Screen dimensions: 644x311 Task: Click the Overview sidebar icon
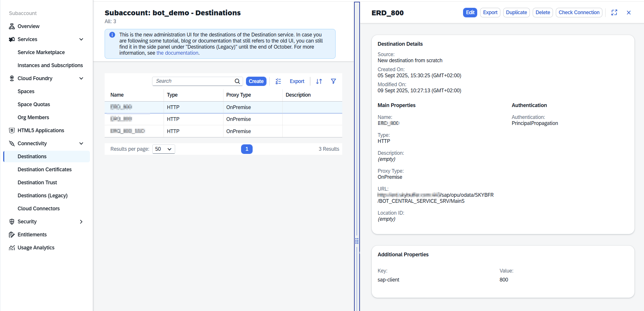pos(12,26)
